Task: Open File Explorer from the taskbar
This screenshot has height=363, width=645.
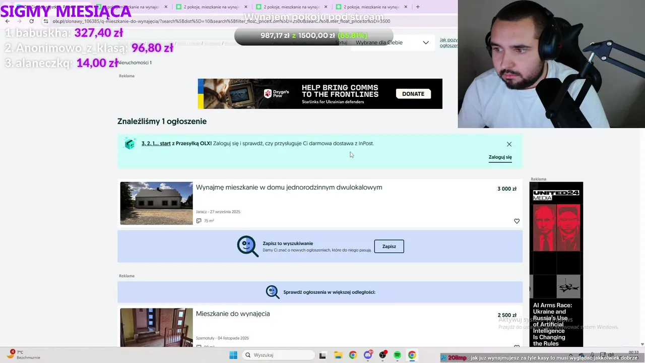Action: [x=338, y=355]
